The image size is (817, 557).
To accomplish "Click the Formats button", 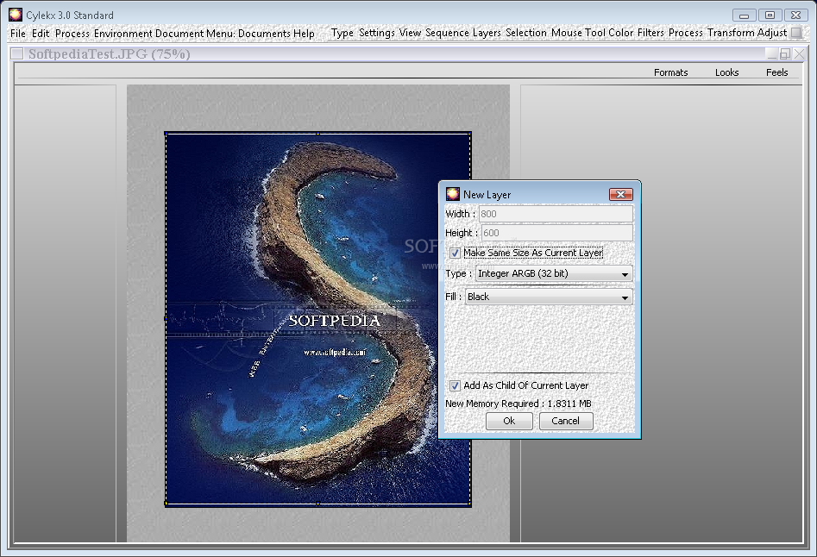I will (x=670, y=72).
